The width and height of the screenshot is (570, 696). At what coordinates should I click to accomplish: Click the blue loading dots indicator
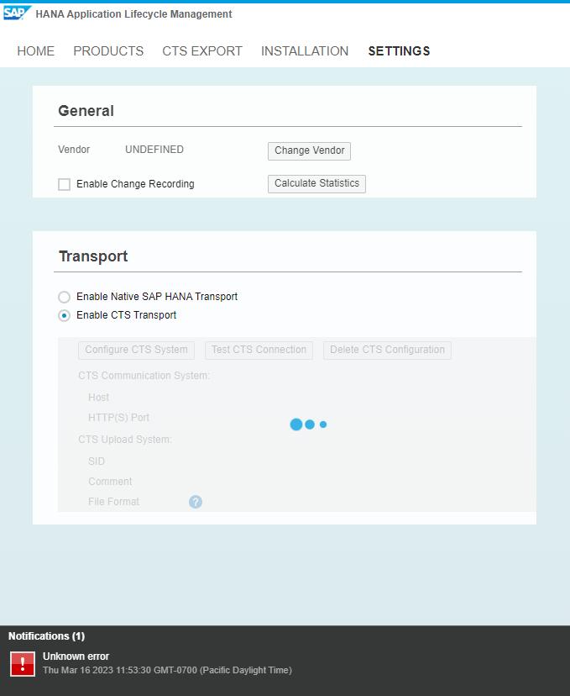tap(308, 424)
